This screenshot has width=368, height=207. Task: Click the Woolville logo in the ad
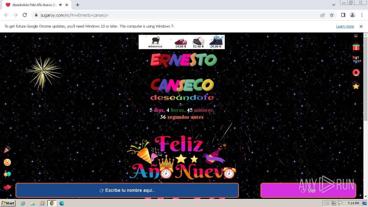point(156,42)
